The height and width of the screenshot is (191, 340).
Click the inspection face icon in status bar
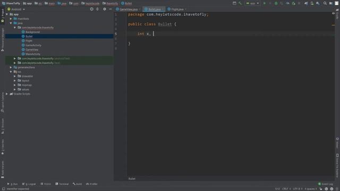[x=326, y=189]
